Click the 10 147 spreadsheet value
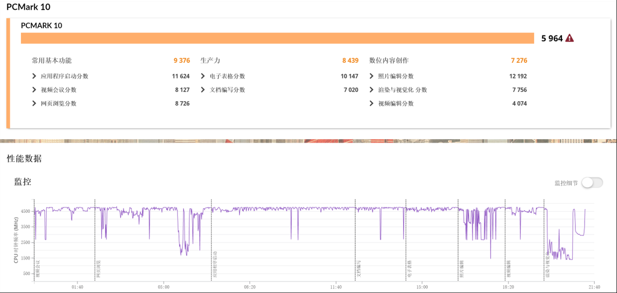 pyautogui.click(x=350, y=76)
